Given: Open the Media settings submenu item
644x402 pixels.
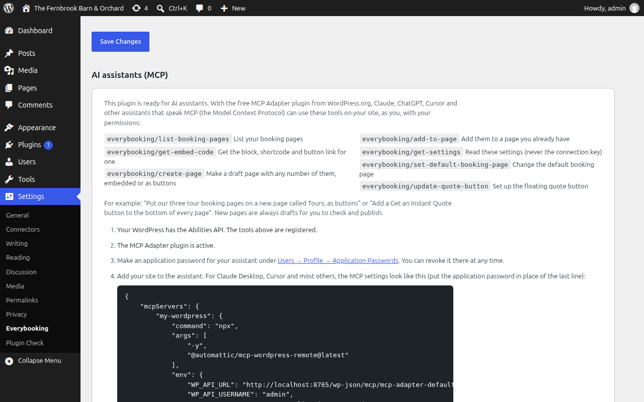Looking at the screenshot, I should tap(15, 286).
